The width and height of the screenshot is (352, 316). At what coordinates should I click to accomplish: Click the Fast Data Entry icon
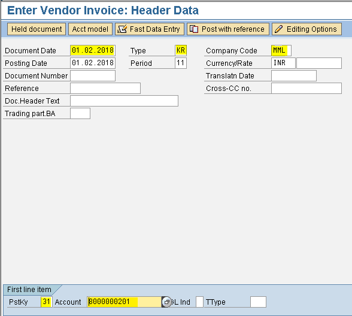pyautogui.click(x=122, y=29)
